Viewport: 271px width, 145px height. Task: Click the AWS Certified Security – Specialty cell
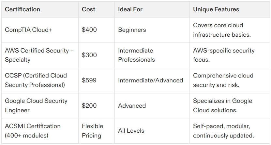[37, 55]
